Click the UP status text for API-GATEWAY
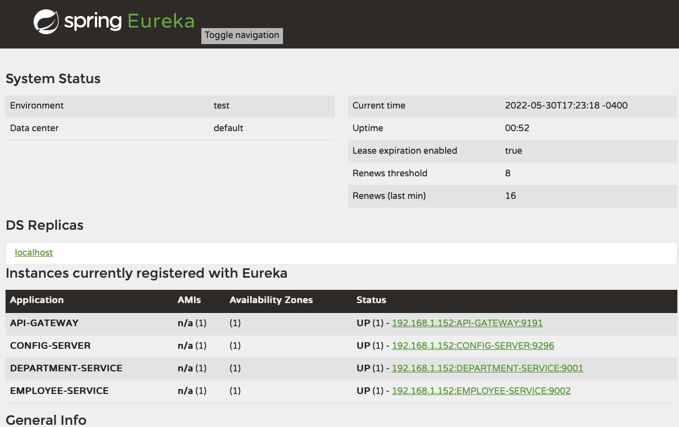The image size is (679, 427). 363,323
